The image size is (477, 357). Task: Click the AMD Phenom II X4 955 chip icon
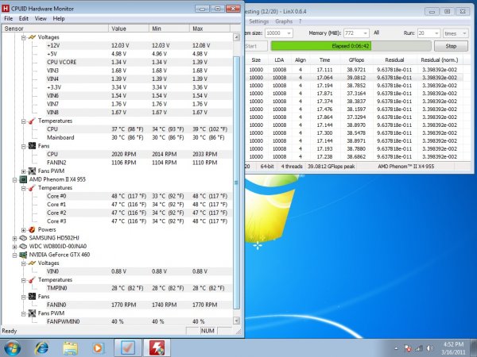(x=23, y=179)
